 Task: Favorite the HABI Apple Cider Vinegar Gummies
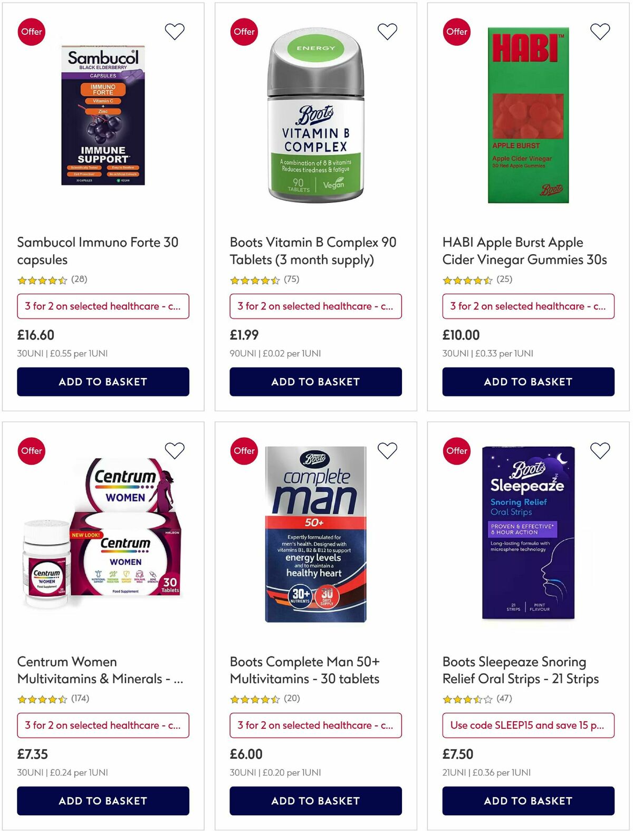(599, 32)
